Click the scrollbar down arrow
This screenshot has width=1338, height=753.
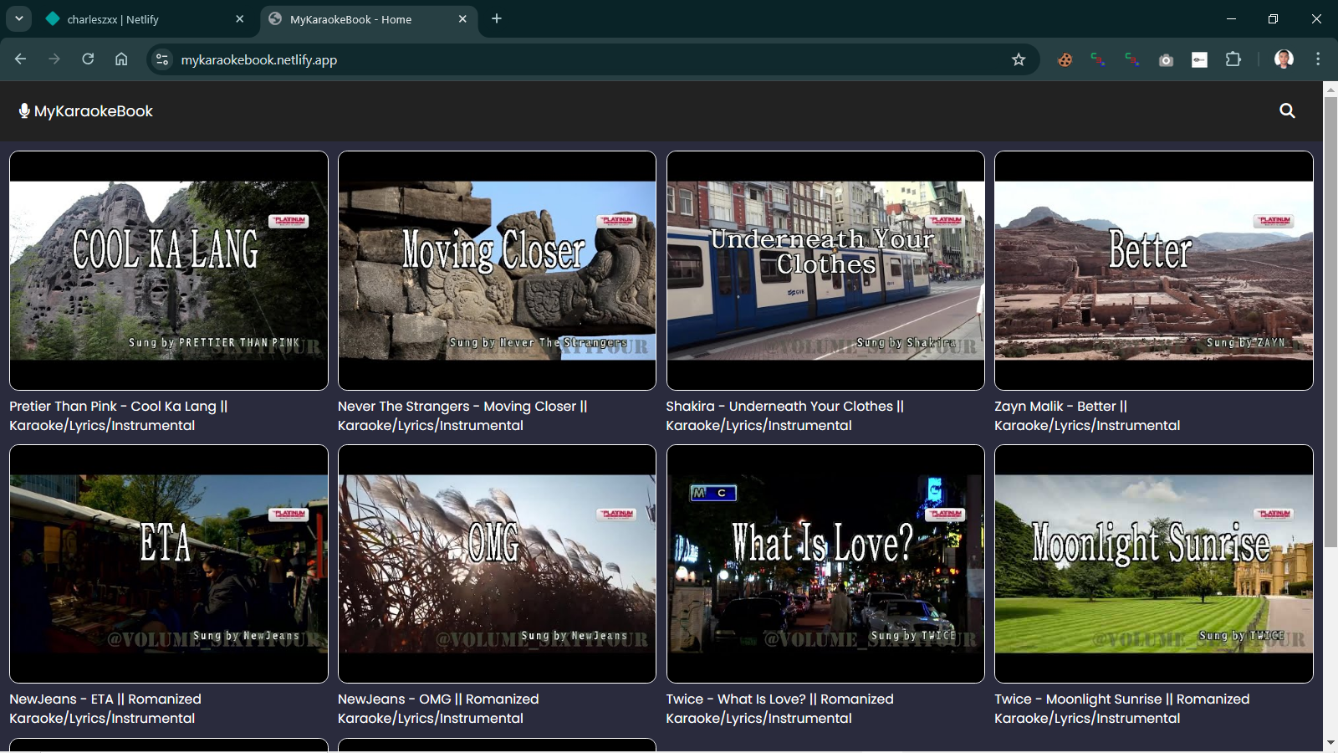tap(1330, 743)
